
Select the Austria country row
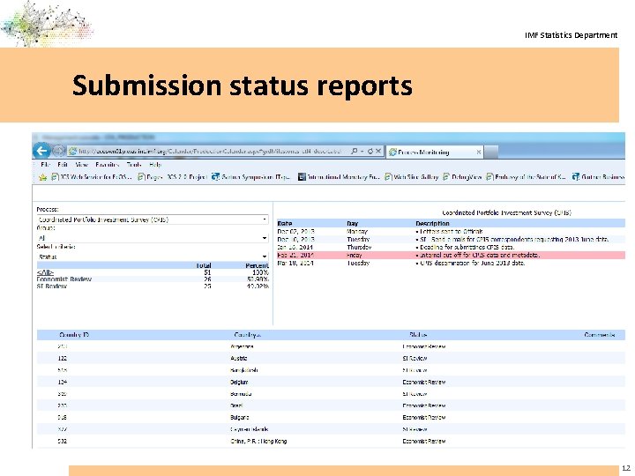click(x=331, y=358)
